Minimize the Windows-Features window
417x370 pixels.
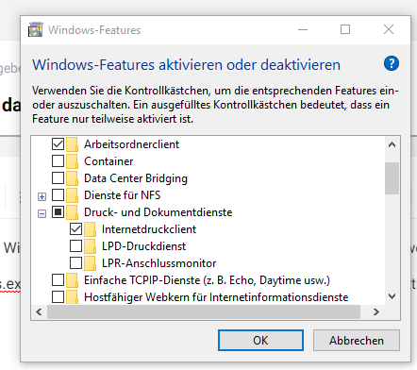point(303,29)
